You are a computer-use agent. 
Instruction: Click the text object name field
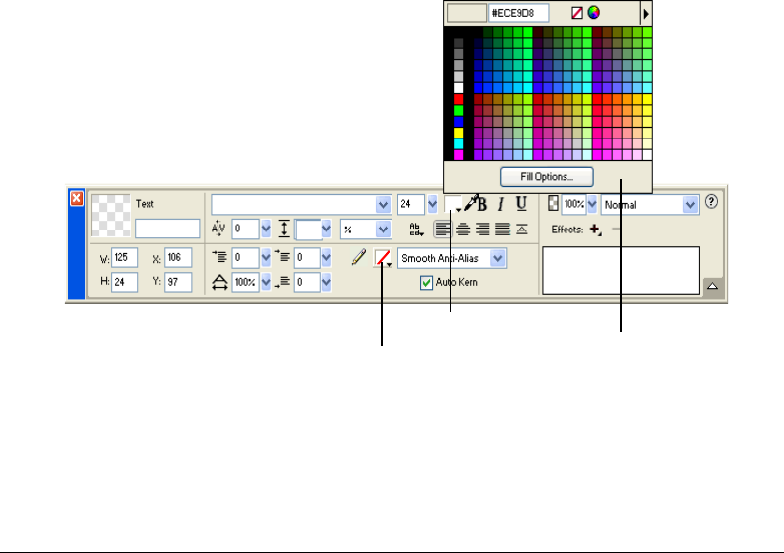tap(167, 229)
